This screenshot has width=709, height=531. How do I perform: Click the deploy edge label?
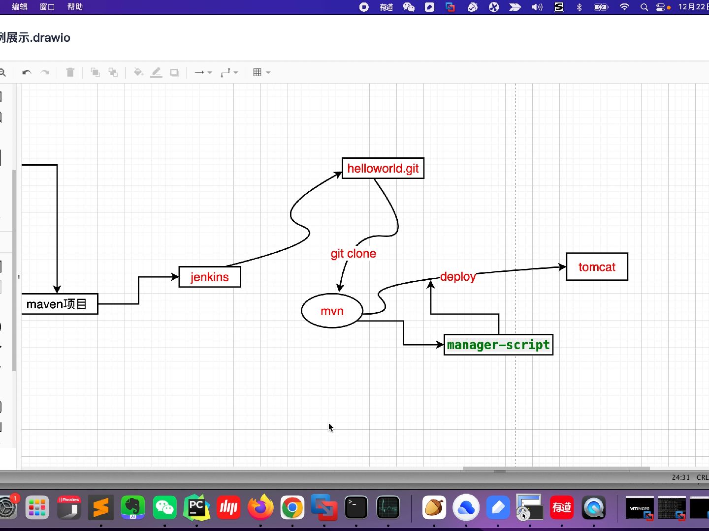click(458, 276)
